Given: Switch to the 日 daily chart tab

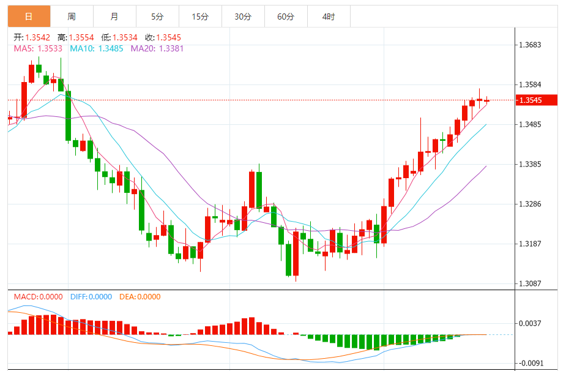Looking at the screenshot, I should pos(29,17).
